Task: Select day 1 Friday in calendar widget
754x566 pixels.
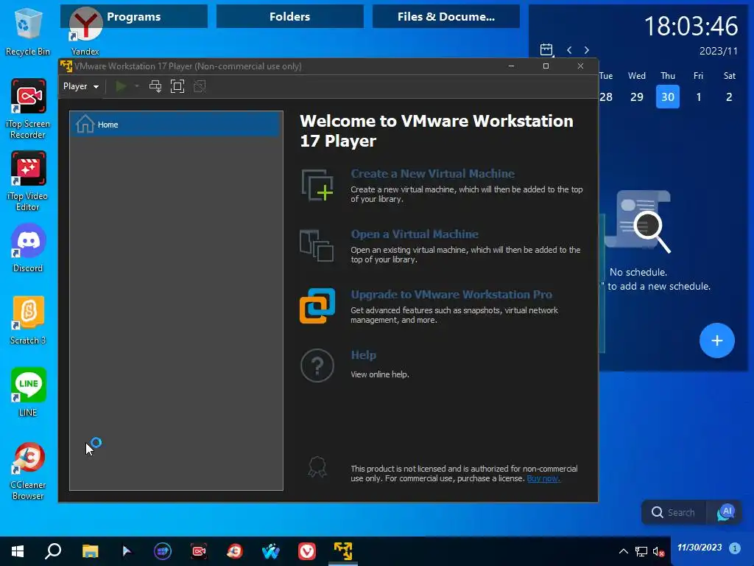Action: pyautogui.click(x=699, y=97)
